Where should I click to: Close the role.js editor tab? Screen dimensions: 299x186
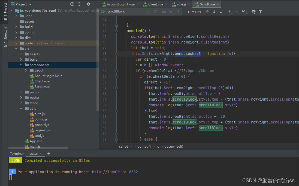pos(189,4)
